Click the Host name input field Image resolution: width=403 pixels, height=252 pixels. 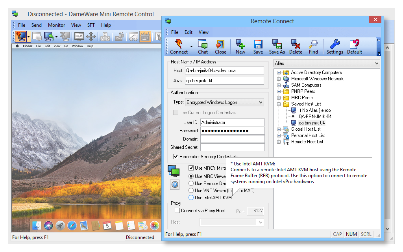tap(224, 70)
